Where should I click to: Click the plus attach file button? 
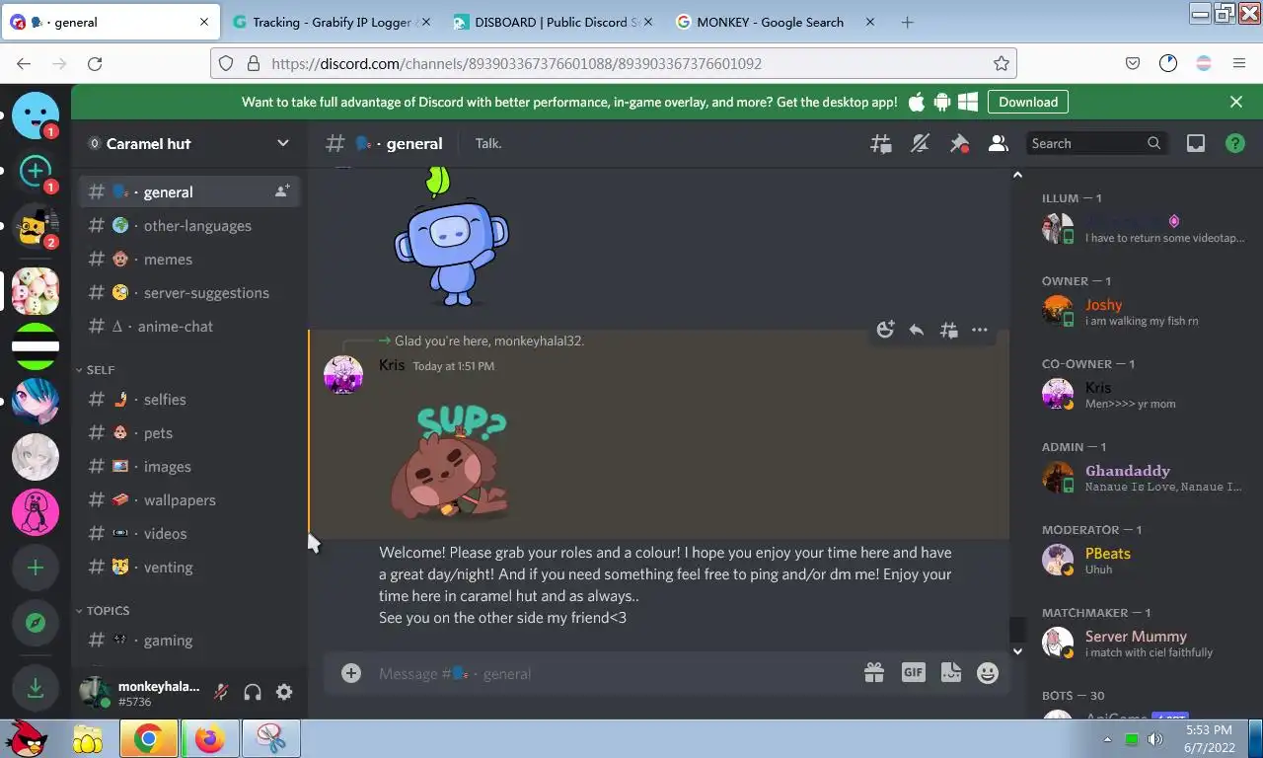click(x=351, y=673)
